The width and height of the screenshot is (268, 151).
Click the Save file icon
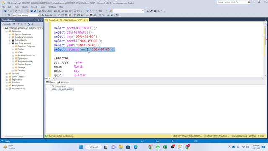(31, 11)
